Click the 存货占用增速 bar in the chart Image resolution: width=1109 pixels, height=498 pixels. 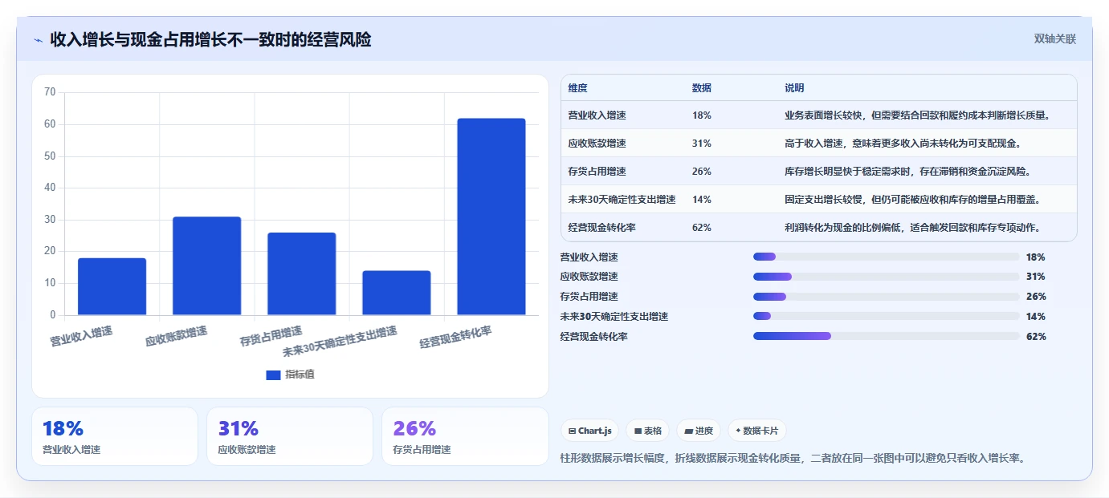301,273
